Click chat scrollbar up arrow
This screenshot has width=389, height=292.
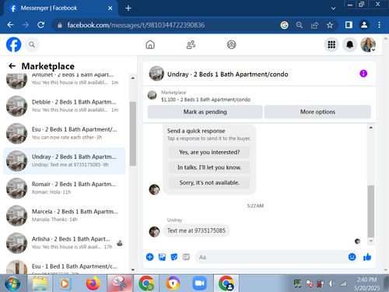pos(371,128)
